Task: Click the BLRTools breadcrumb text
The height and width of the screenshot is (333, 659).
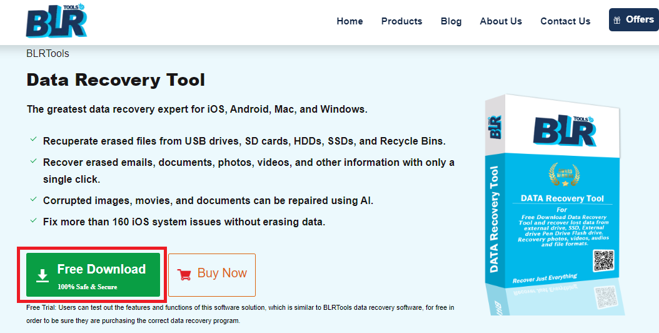Action: coord(48,53)
